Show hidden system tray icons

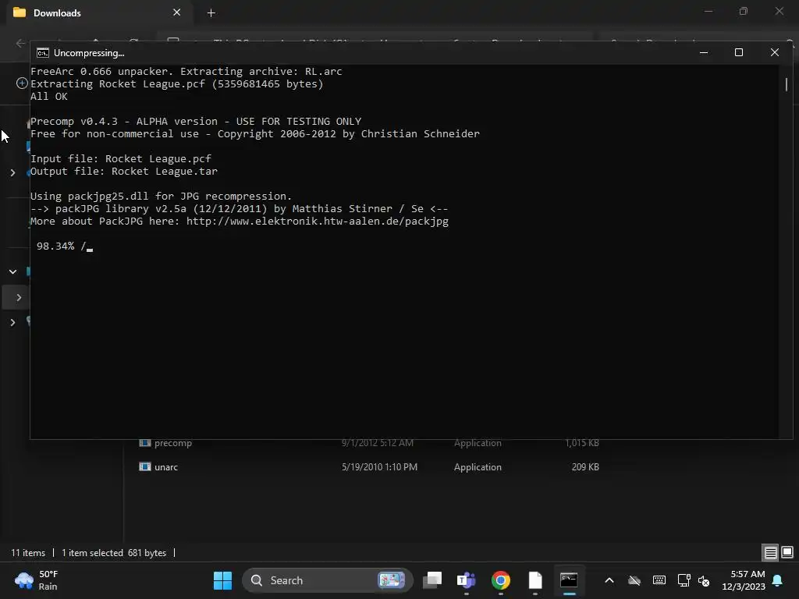click(609, 580)
